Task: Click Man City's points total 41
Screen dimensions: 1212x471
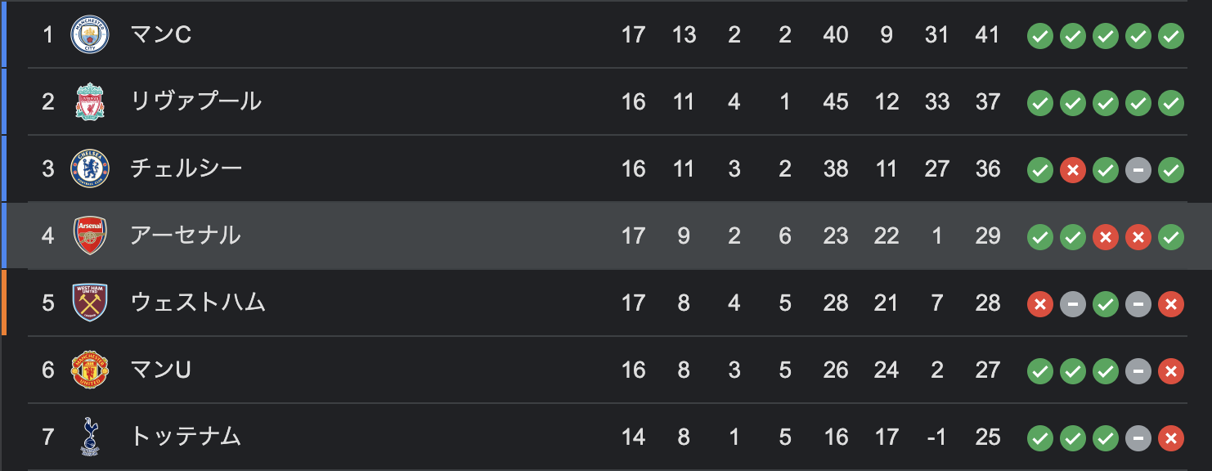Action: pos(988,34)
